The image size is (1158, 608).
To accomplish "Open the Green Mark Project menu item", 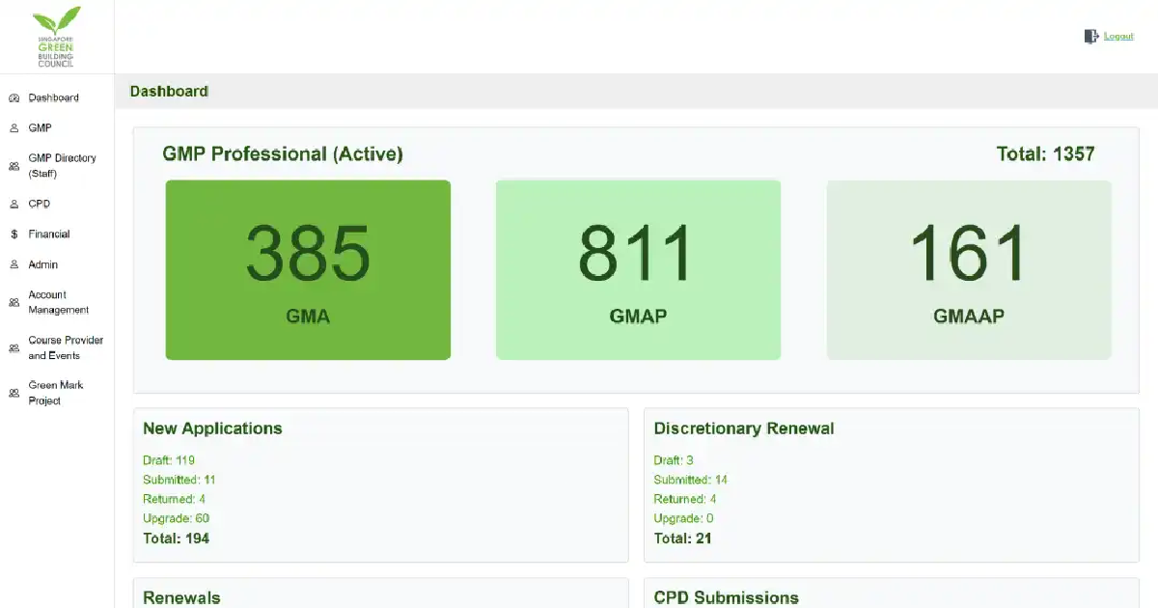I will coord(56,393).
